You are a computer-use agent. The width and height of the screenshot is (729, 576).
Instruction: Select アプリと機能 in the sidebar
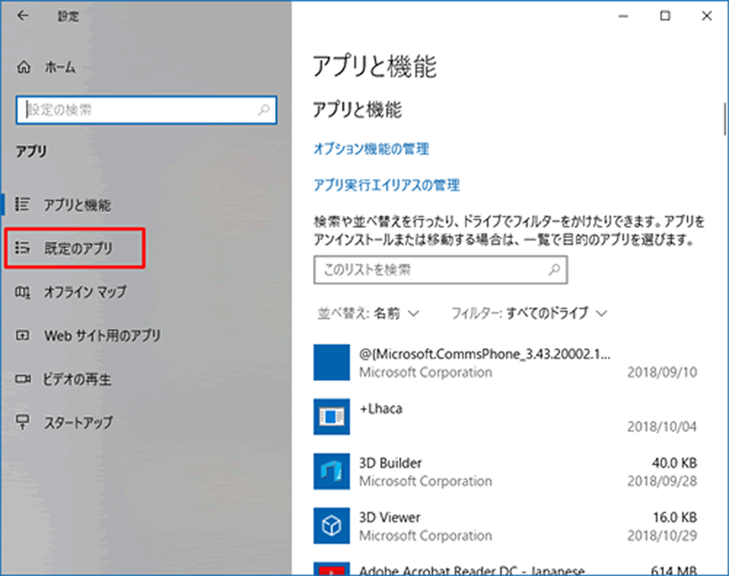click(x=77, y=205)
